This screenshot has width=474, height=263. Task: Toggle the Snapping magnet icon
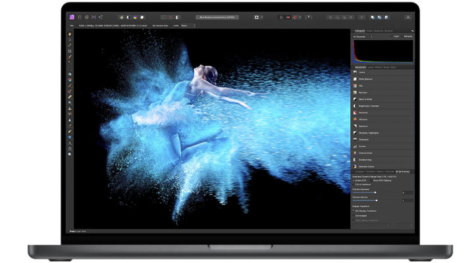point(295,18)
